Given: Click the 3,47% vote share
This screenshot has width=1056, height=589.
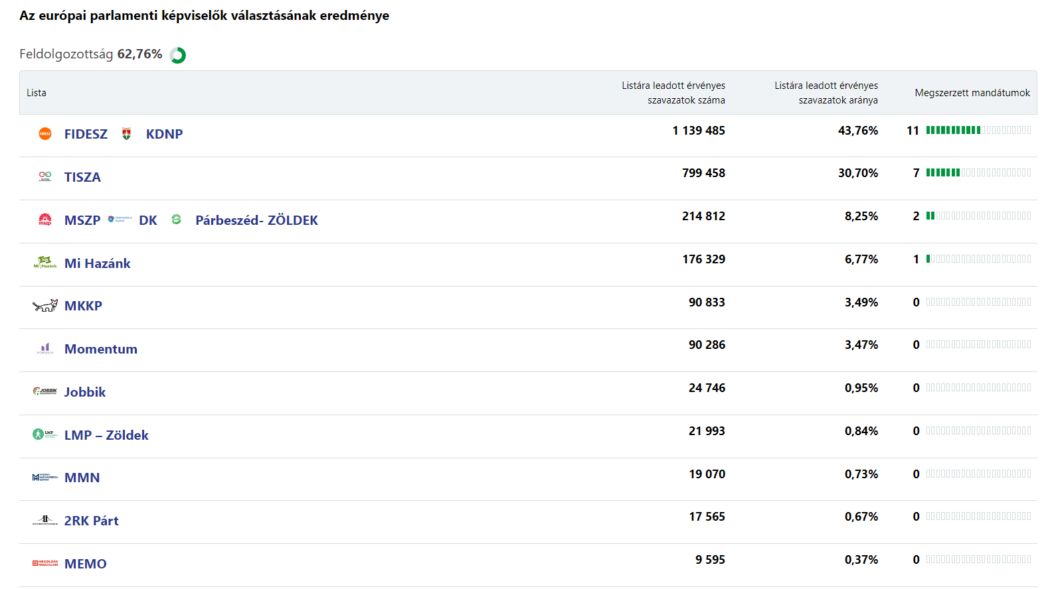Looking at the screenshot, I should pyautogui.click(x=861, y=345).
